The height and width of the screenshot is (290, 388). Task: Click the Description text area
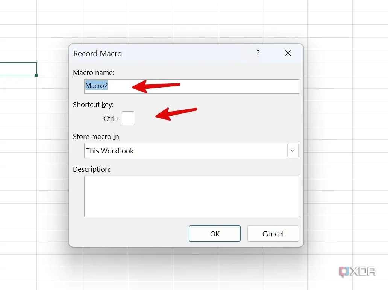191,196
